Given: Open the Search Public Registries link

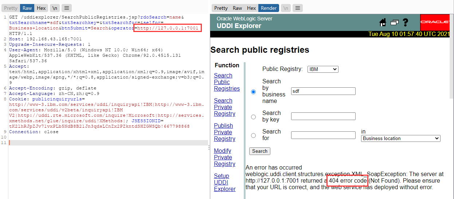Looking at the screenshot, I should (227, 82).
